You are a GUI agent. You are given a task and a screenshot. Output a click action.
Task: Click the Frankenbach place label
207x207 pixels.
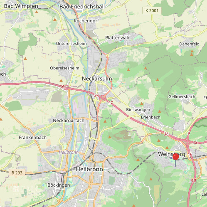32,138
